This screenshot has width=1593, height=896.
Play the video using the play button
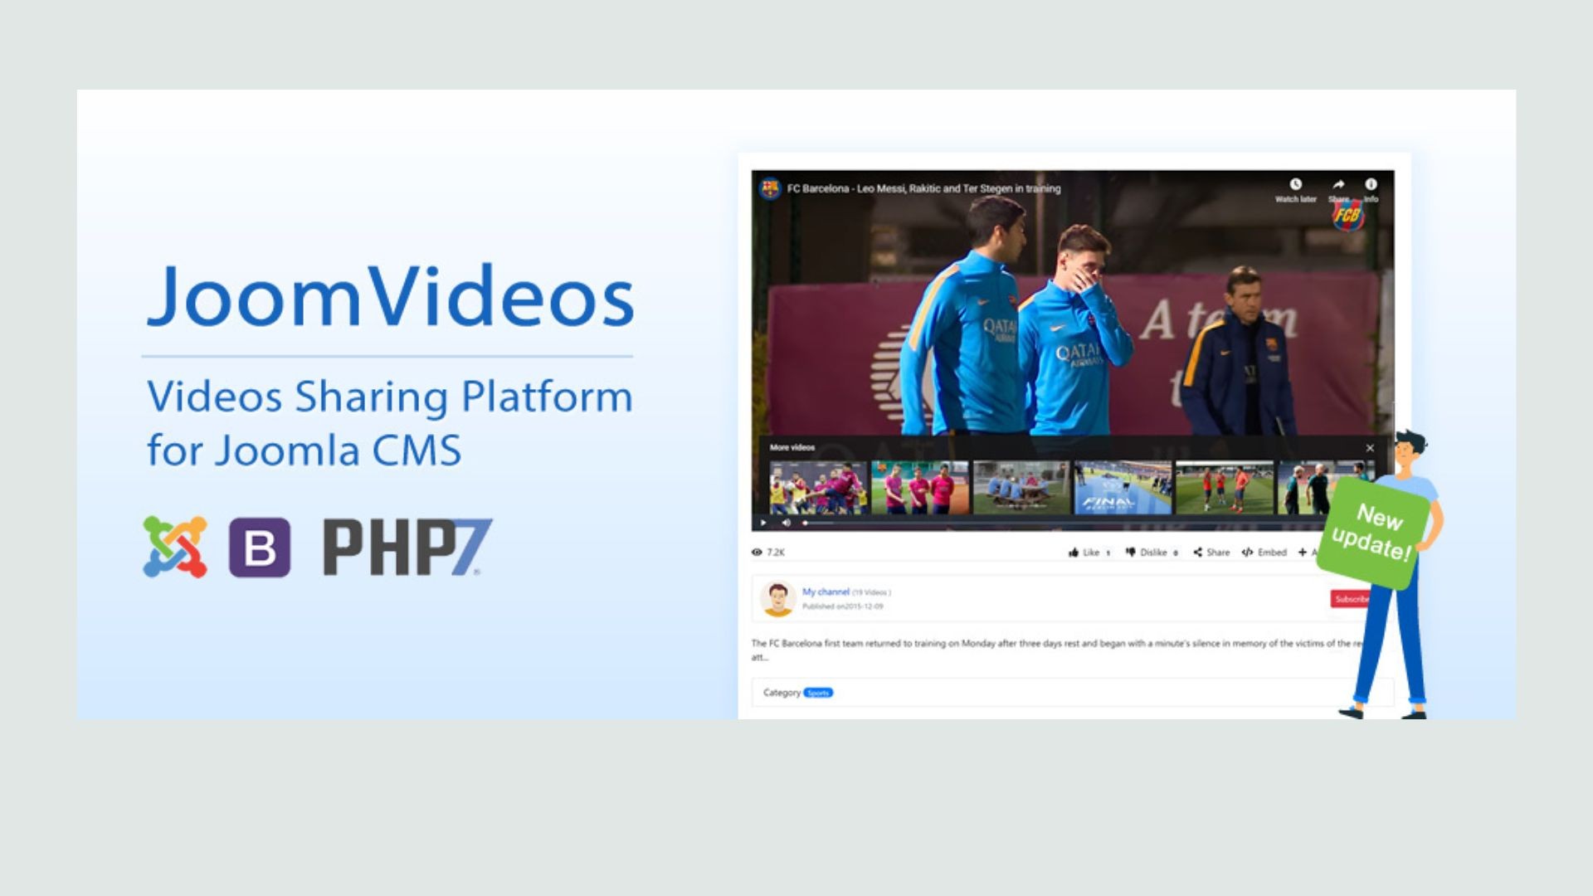tap(763, 523)
